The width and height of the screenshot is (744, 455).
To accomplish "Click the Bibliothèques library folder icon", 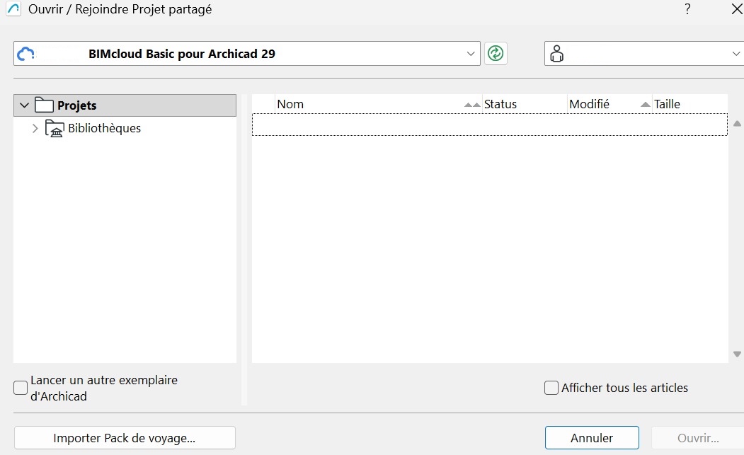I will pyautogui.click(x=55, y=128).
